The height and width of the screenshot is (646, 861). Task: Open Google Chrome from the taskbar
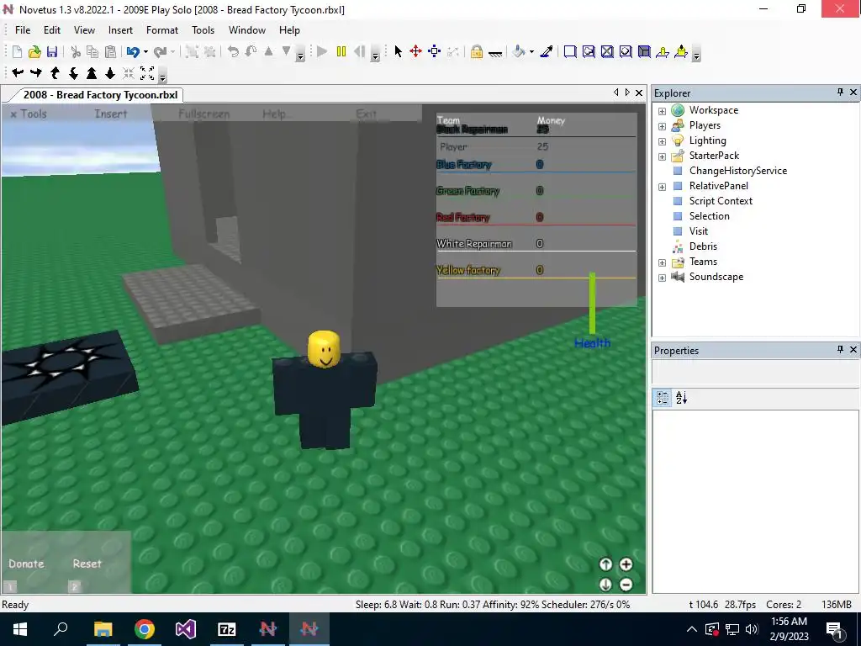pos(145,629)
